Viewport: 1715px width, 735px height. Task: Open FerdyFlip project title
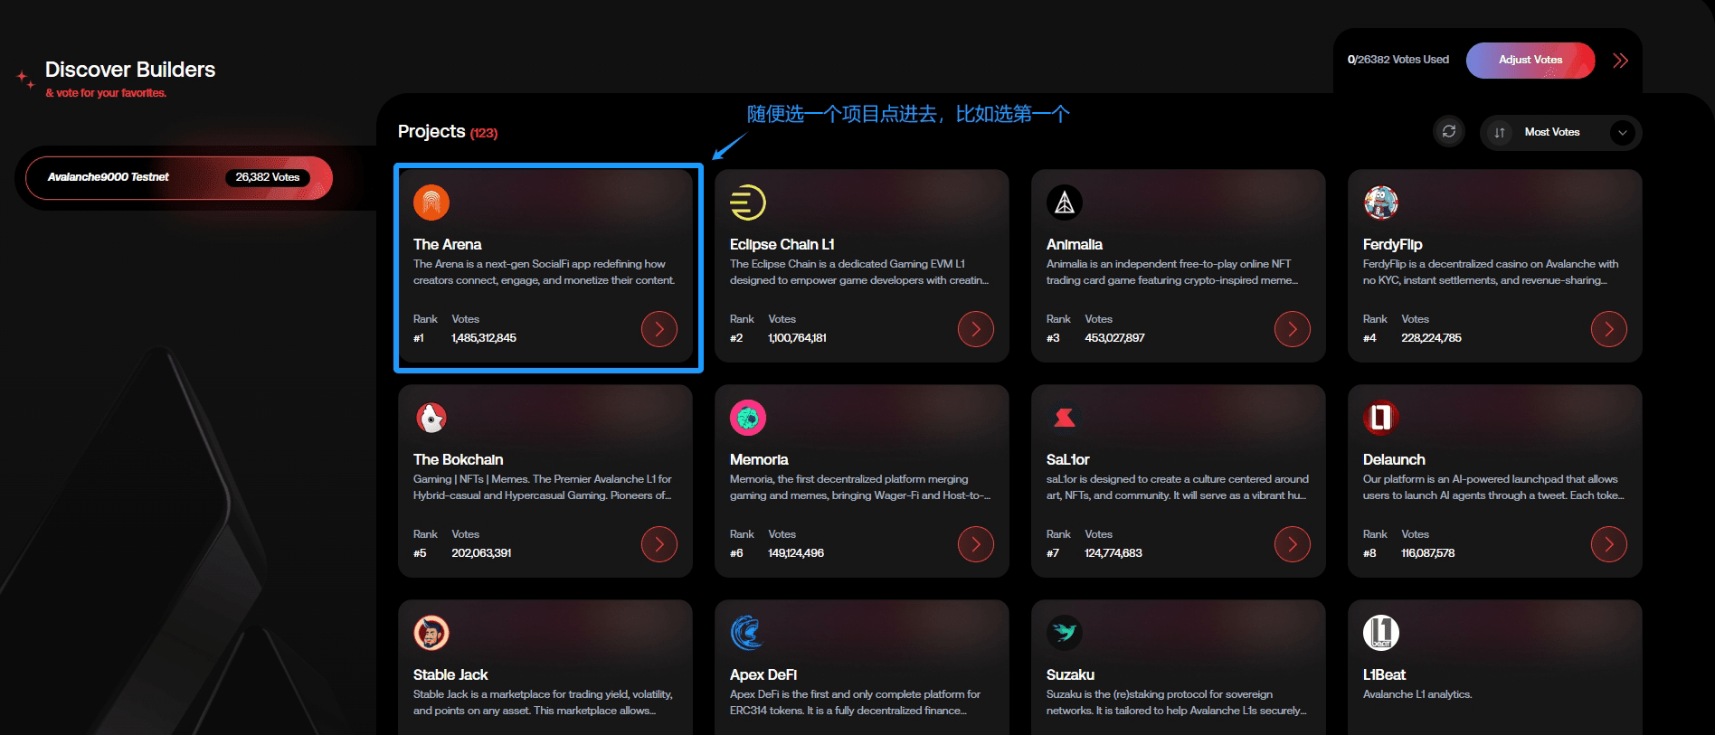pyautogui.click(x=1392, y=244)
